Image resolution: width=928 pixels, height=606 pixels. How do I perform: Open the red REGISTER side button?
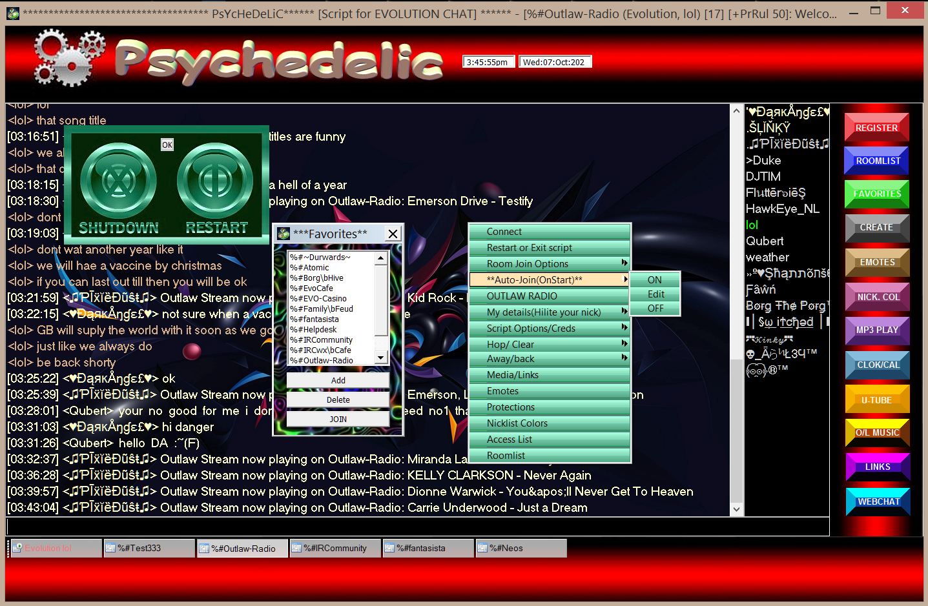tap(876, 128)
